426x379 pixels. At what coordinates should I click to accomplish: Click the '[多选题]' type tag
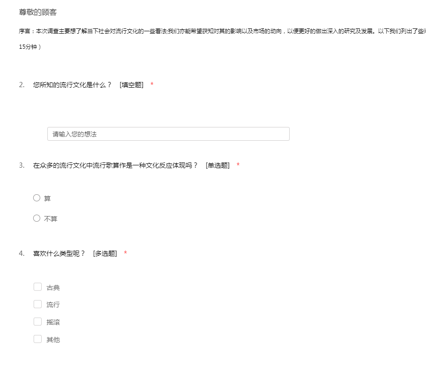[105, 253]
